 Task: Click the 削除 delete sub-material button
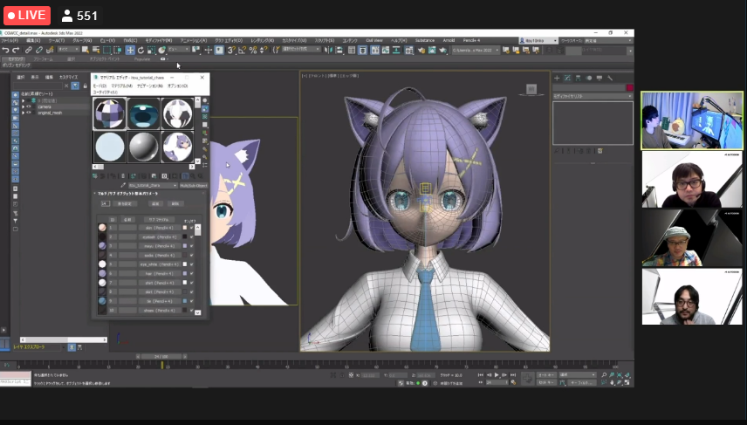175,204
